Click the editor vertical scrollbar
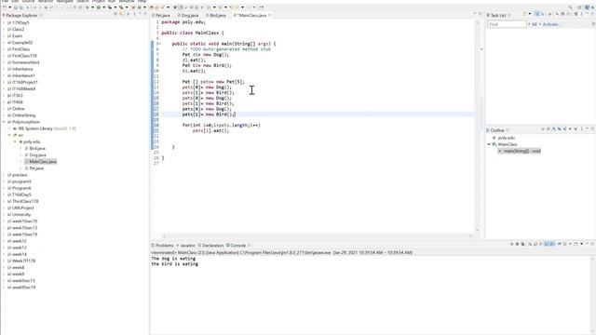Viewport: 596px width, 335px height. click(x=478, y=126)
